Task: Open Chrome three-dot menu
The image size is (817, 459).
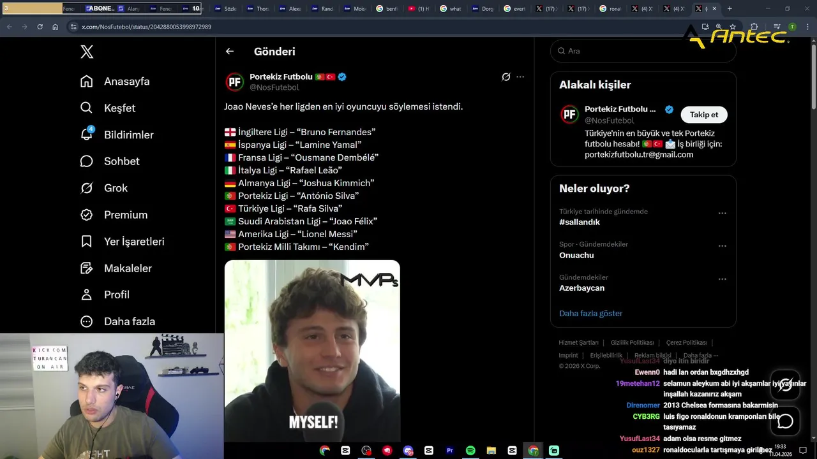Action: [x=807, y=27]
